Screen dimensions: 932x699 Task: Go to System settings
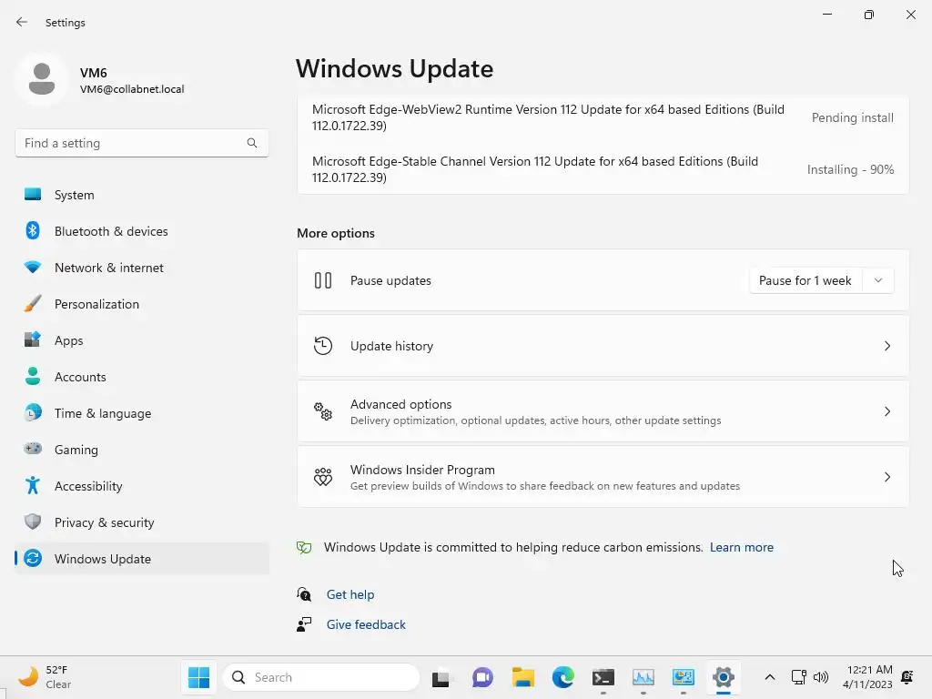[x=142, y=195]
